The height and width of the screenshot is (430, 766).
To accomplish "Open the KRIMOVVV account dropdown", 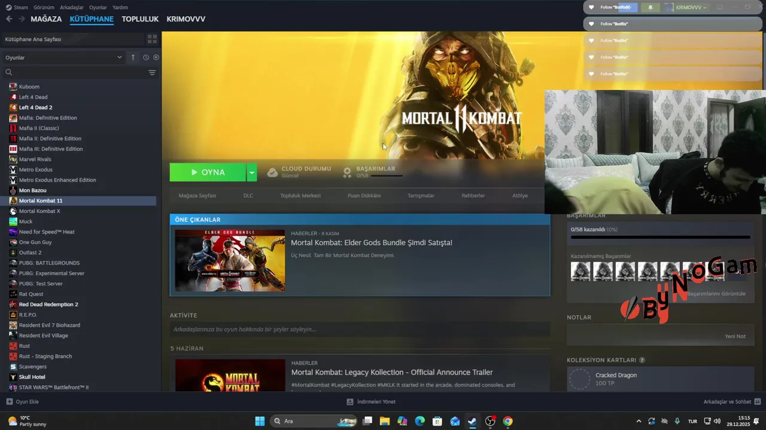I will pyautogui.click(x=691, y=7).
